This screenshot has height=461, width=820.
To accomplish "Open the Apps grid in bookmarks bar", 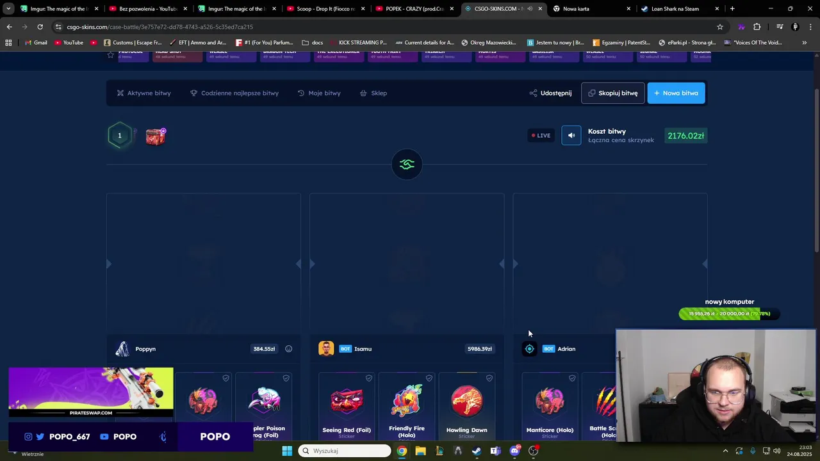I will (8, 42).
